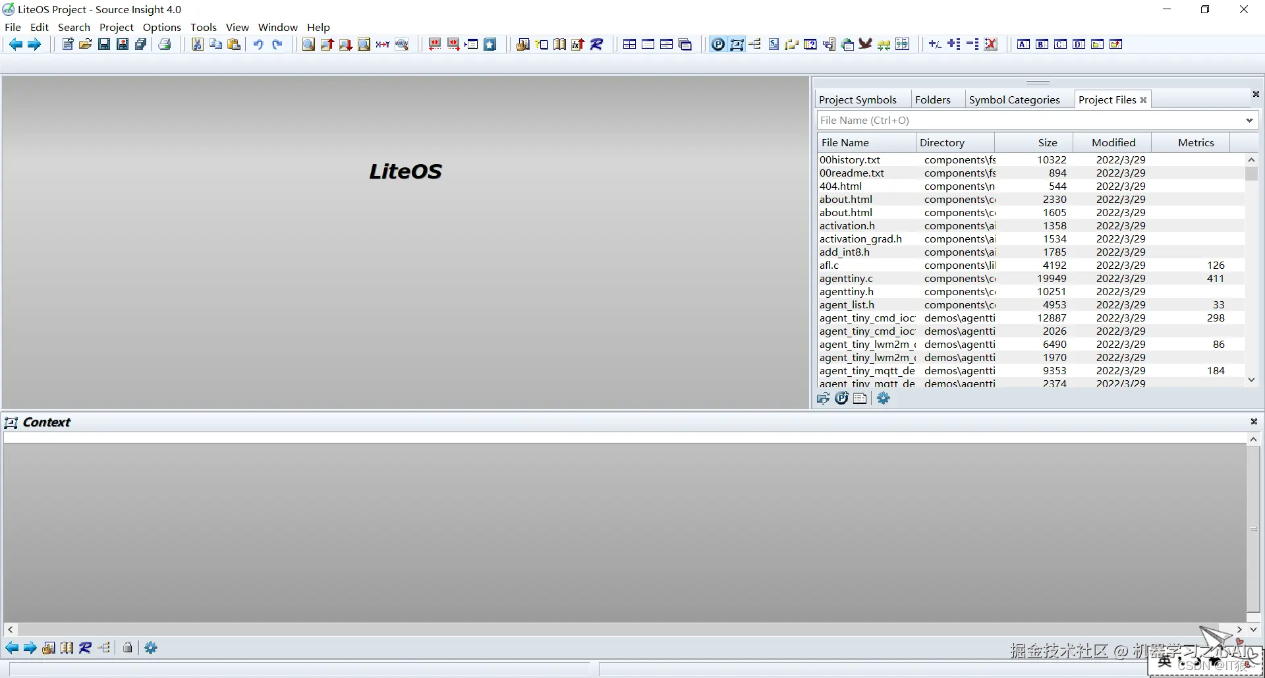Select the layout D icon

1079,44
